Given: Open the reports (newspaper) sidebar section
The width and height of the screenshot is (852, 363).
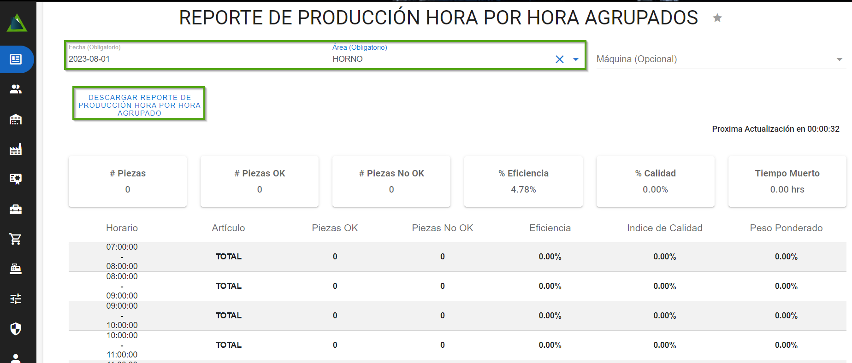Looking at the screenshot, I should coord(16,59).
